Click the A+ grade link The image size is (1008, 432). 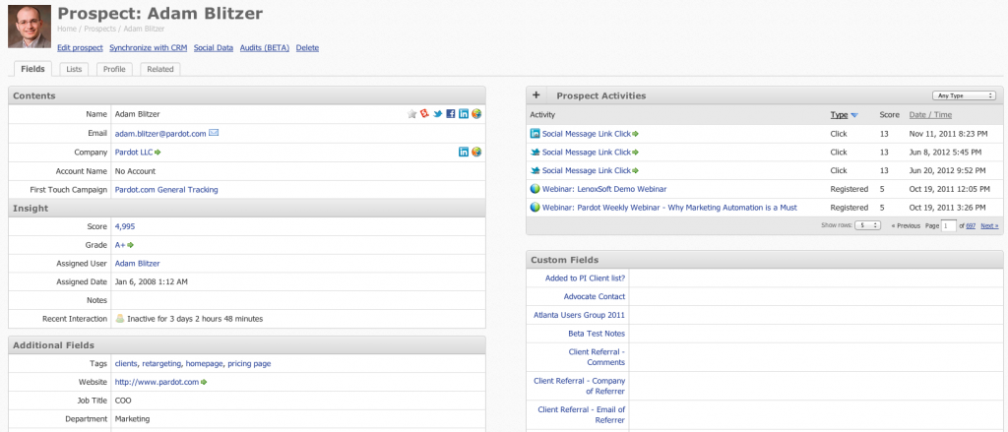coord(120,245)
